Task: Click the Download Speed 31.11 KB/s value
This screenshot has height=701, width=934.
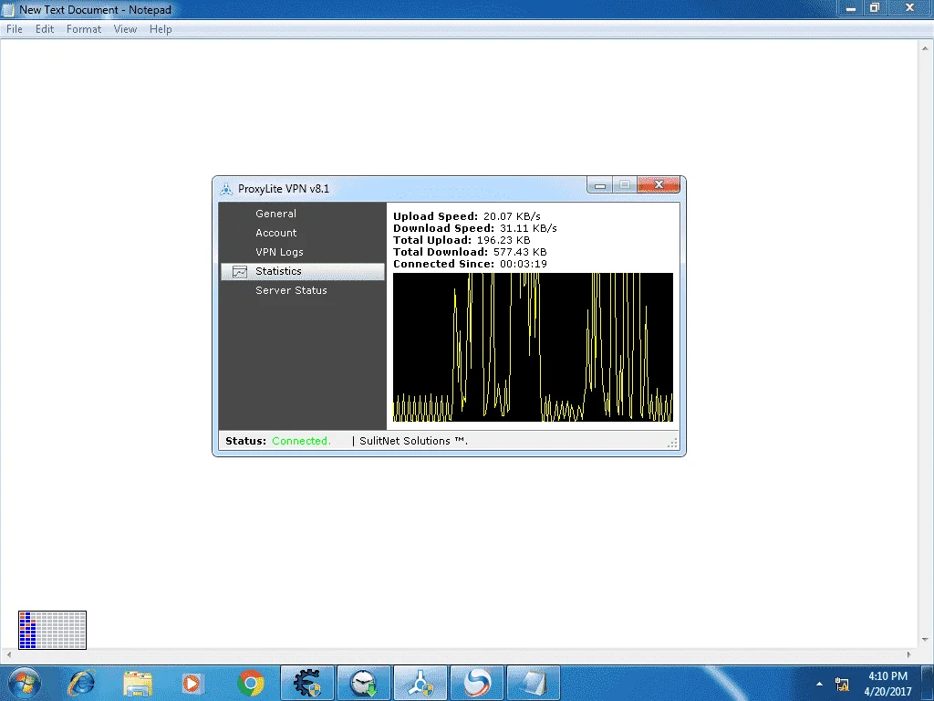Action: tap(528, 228)
